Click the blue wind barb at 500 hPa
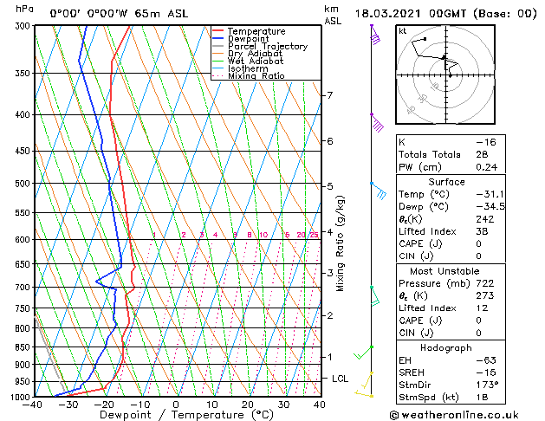Viewport: 545px width, 421px height. click(378, 191)
